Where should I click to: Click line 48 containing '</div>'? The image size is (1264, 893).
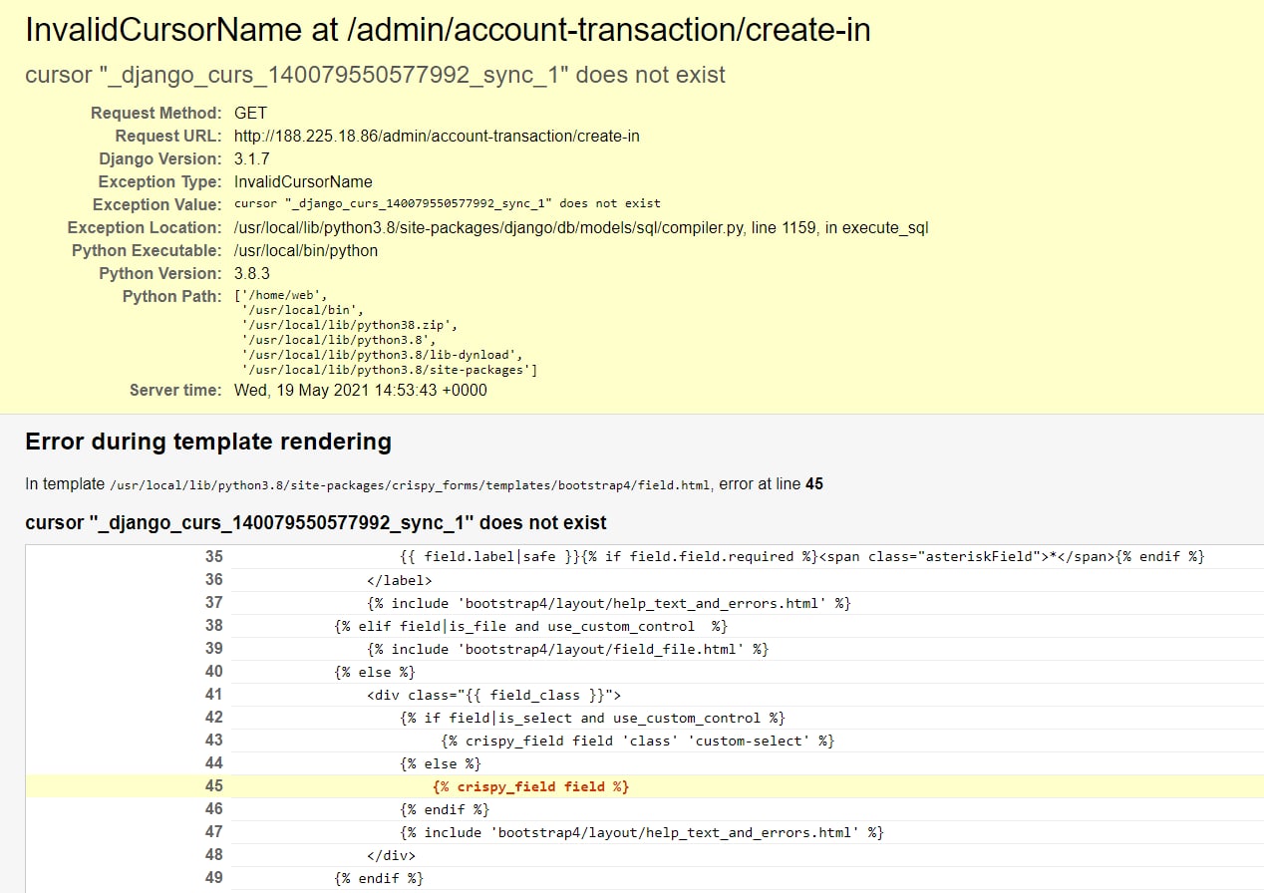pyautogui.click(x=391, y=855)
